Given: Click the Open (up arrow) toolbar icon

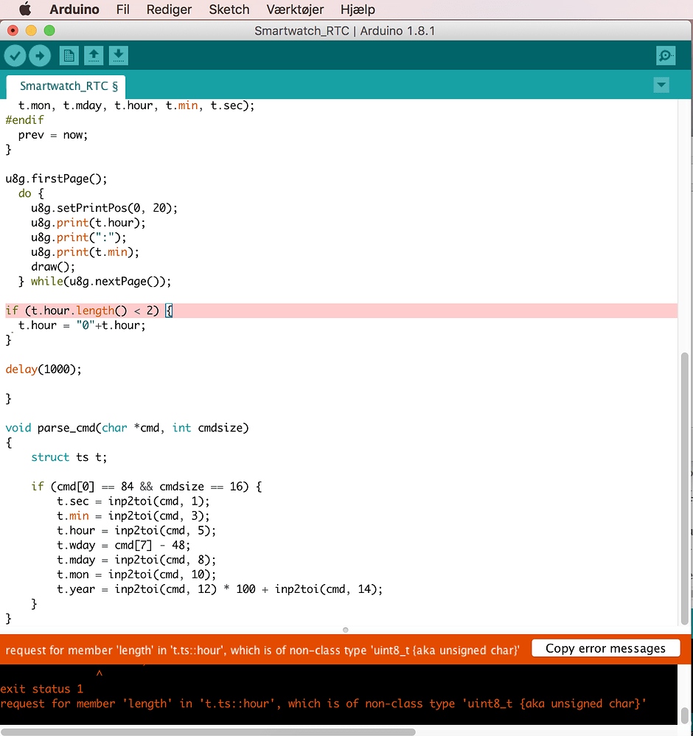Looking at the screenshot, I should click(x=94, y=55).
